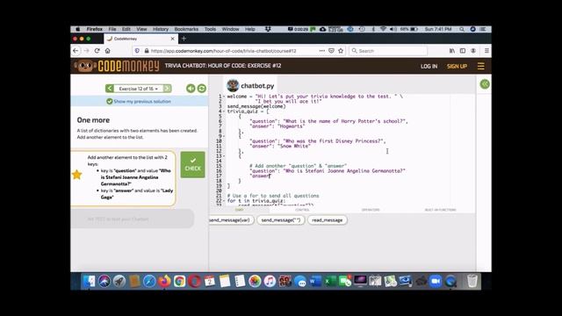Open Firefox library icon
The width and height of the screenshot is (562, 316).
pyautogui.click(x=452, y=51)
